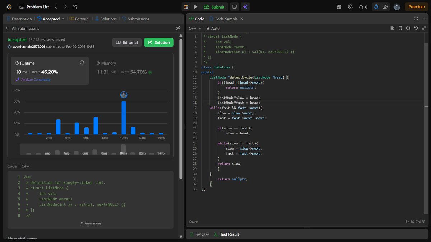Viewport: 431px width, 242px height.
Task: Pick a random problem with shuffle icon
Action: tap(74, 7)
